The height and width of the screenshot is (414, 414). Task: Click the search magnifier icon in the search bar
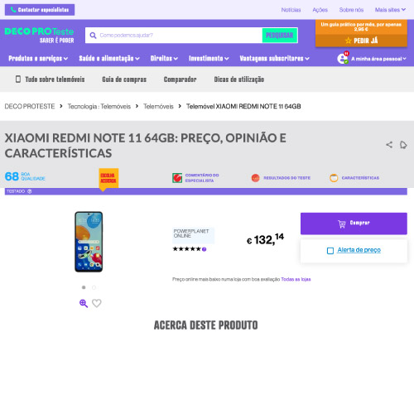(x=93, y=36)
